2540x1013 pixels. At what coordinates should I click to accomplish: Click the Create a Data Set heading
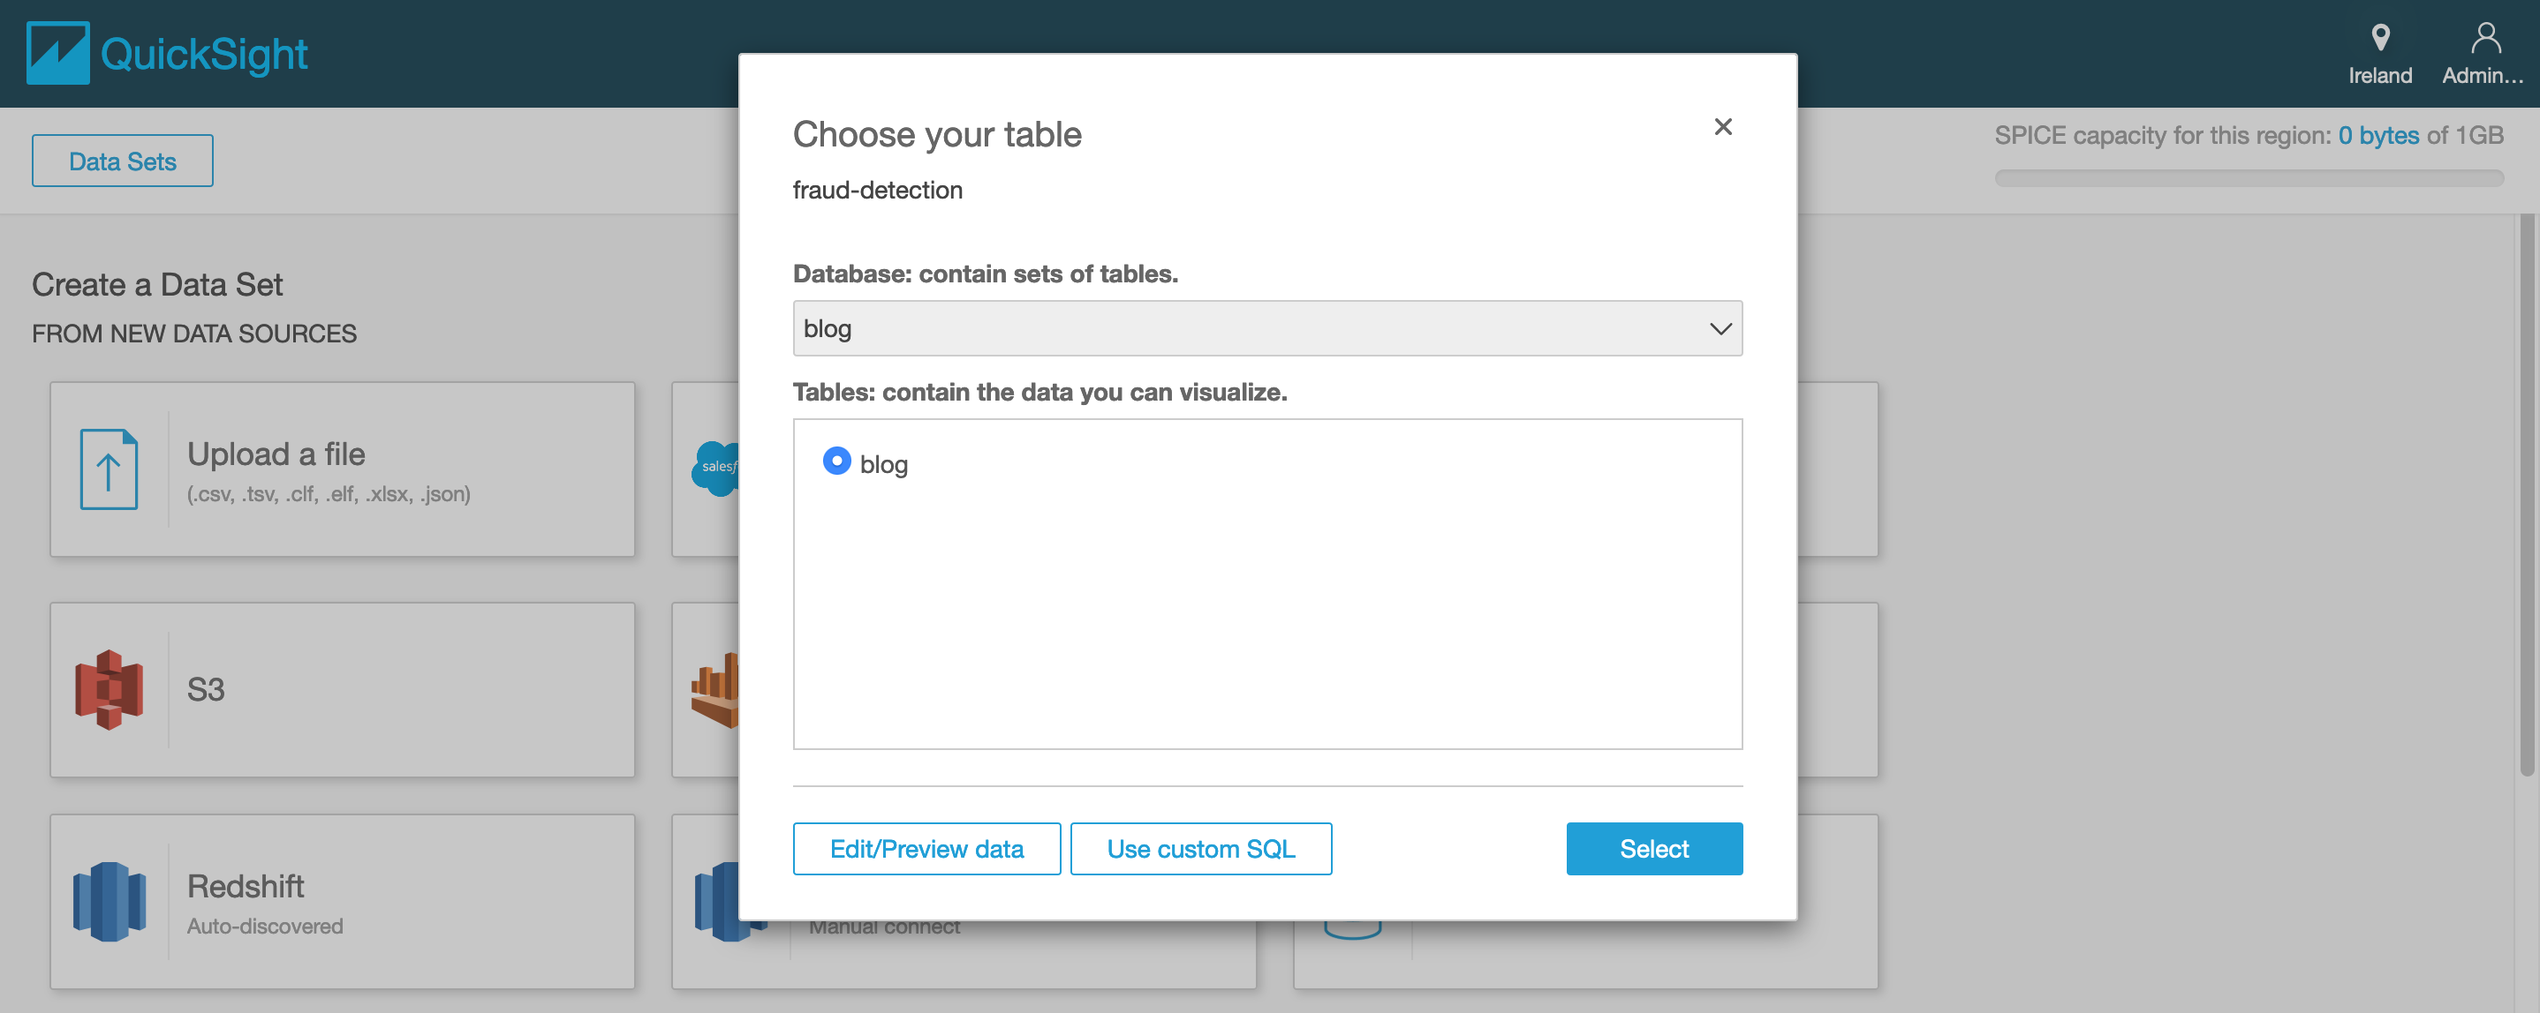tap(157, 285)
